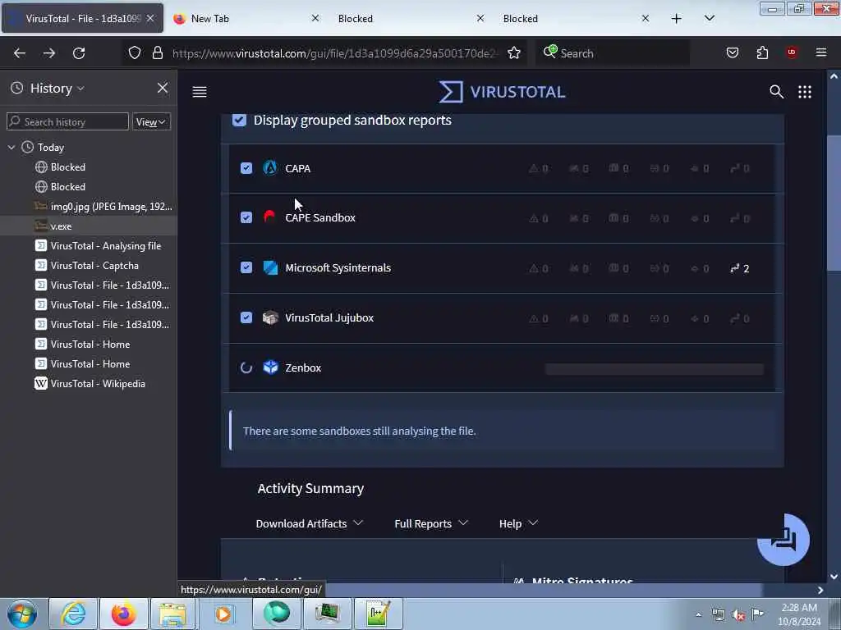Screen dimensions: 841x630
Task: Click the Zenbox logo icon
Action: click(x=270, y=367)
